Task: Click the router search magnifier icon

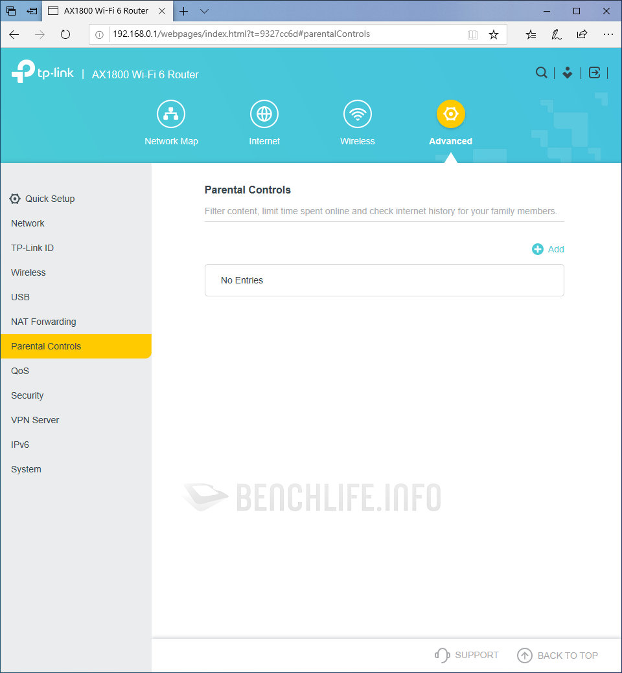Action: [541, 72]
